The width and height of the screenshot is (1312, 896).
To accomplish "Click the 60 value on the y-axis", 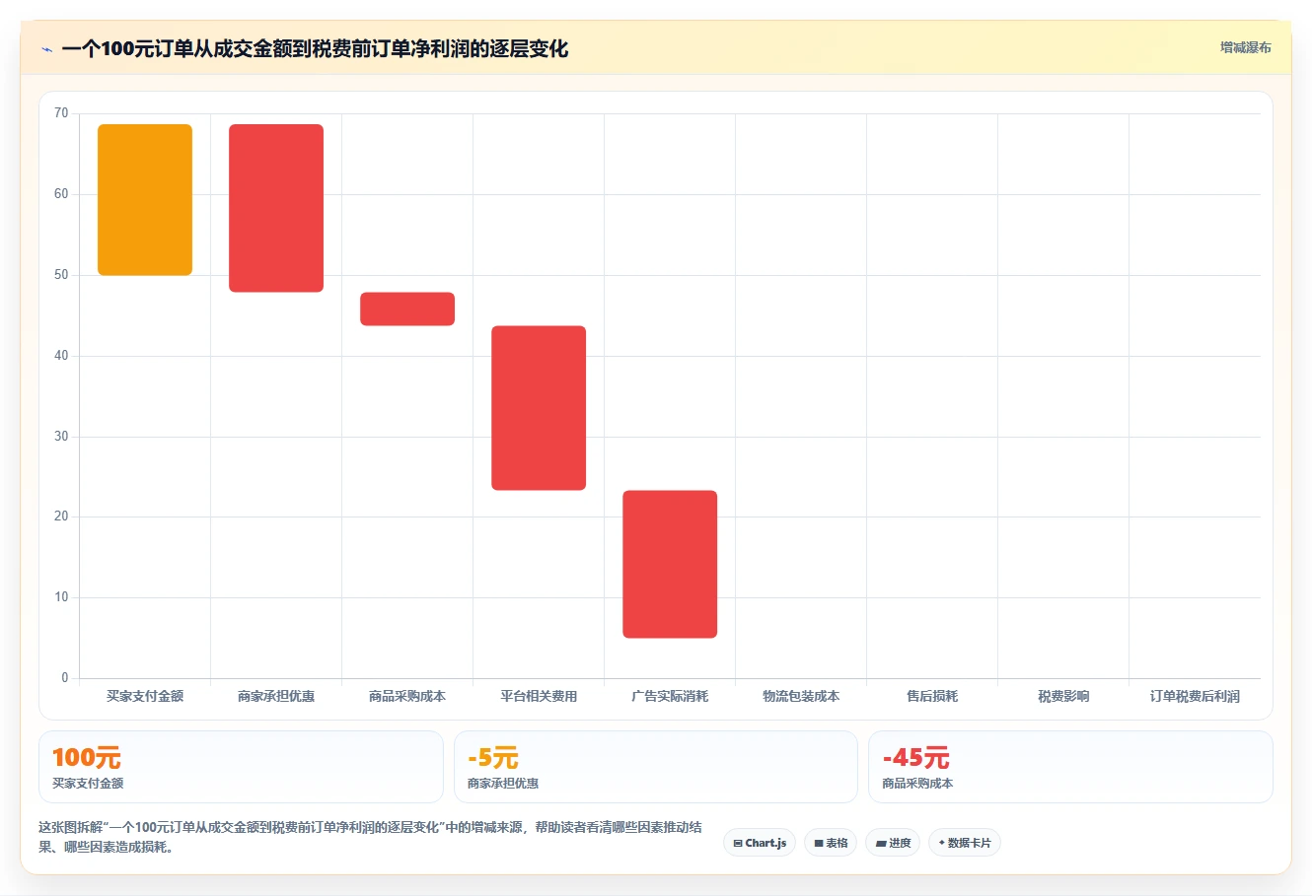I will tap(61, 194).
